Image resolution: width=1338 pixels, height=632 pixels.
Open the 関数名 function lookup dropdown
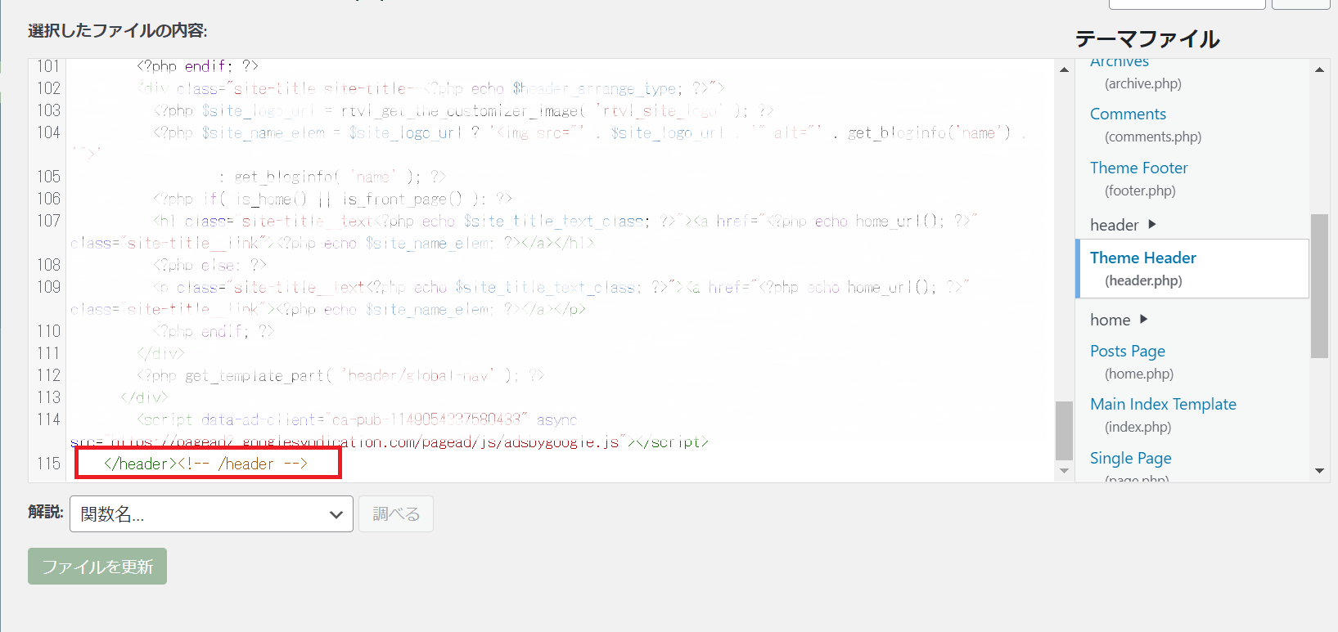pyautogui.click(x=211, y=514)
